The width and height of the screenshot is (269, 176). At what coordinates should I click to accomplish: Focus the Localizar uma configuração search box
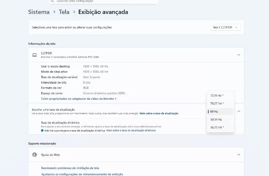(104, 1)
